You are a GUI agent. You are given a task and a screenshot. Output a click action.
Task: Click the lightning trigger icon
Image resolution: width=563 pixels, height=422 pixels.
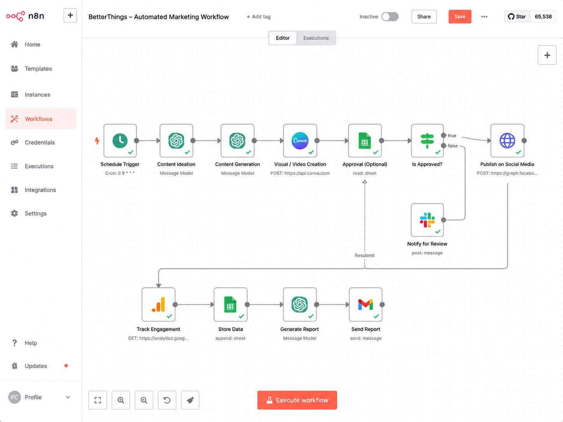click(97, 141)
